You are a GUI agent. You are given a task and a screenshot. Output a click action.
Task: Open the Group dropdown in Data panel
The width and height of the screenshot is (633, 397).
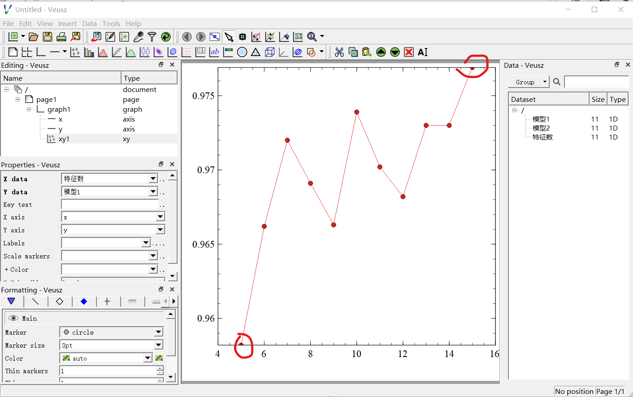tap(529, 82)
